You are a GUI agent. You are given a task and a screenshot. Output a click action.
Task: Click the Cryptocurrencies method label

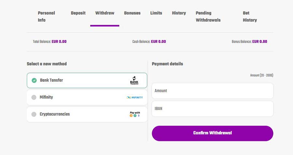55,114
